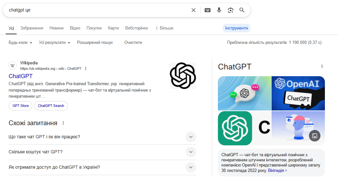Click the more images icon on thumbnails
338x178 pixels.
tap(314, 136)
